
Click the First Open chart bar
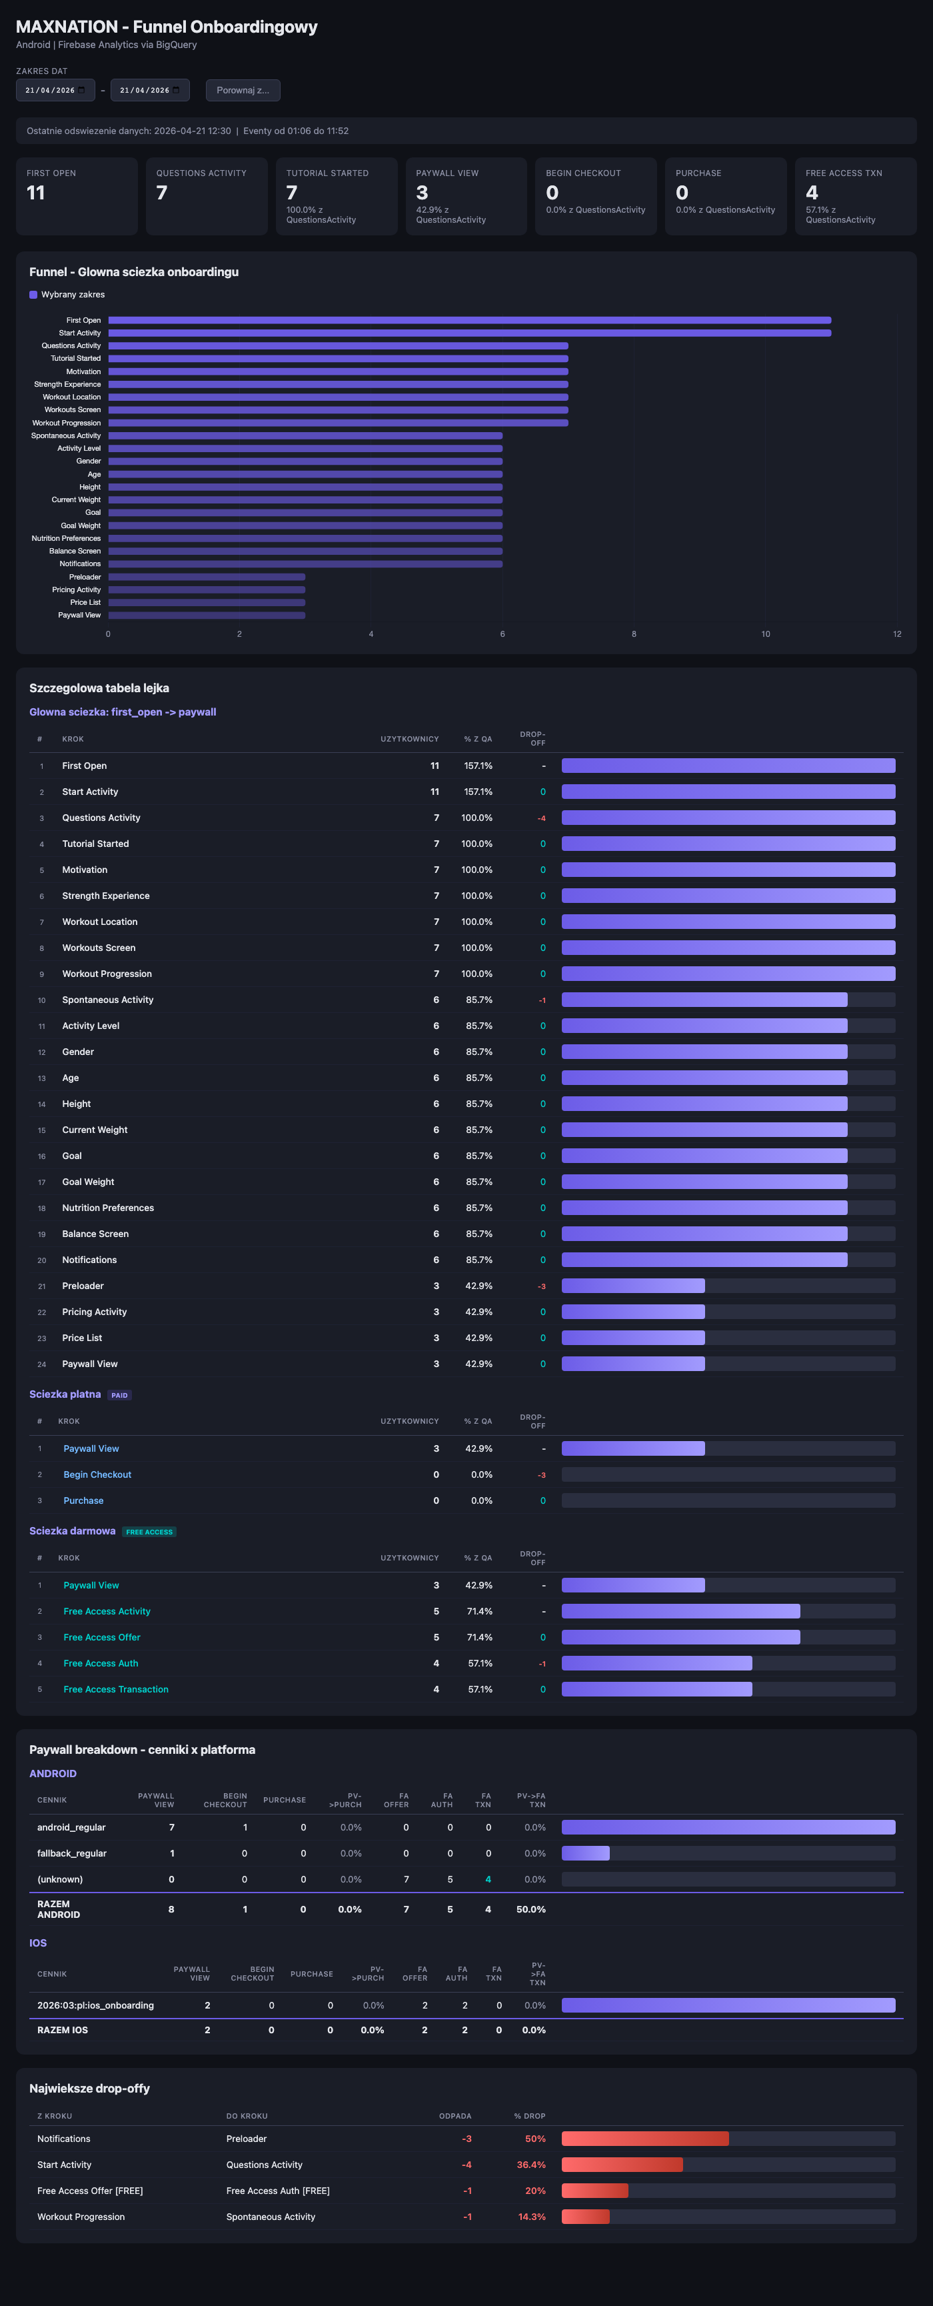click(470, 321)
